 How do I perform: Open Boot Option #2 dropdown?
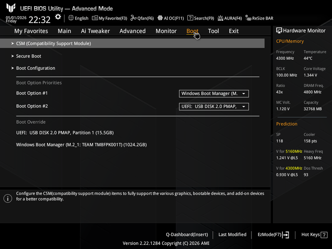[214, 106]
